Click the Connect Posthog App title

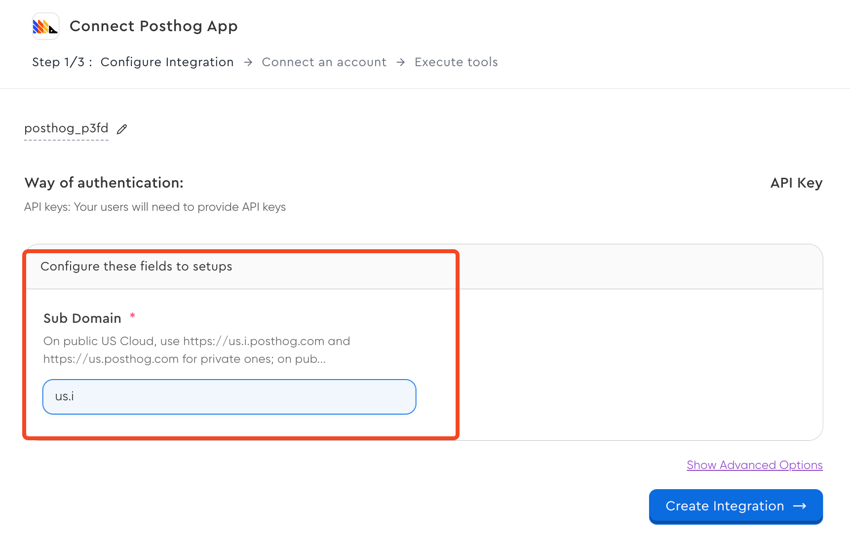(x=154, y=26)
